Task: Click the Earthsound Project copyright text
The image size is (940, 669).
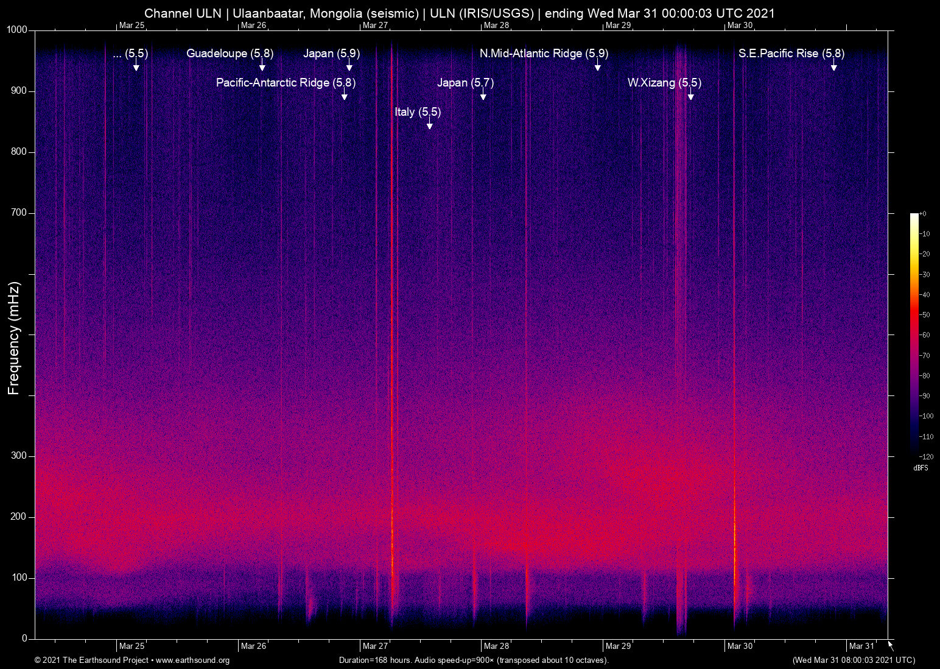Action: pyautogui.click(x=91, y=660)
